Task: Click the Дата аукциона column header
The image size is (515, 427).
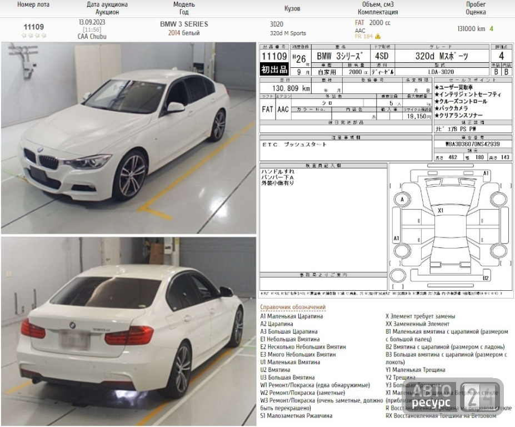Action: pos(107,8)
